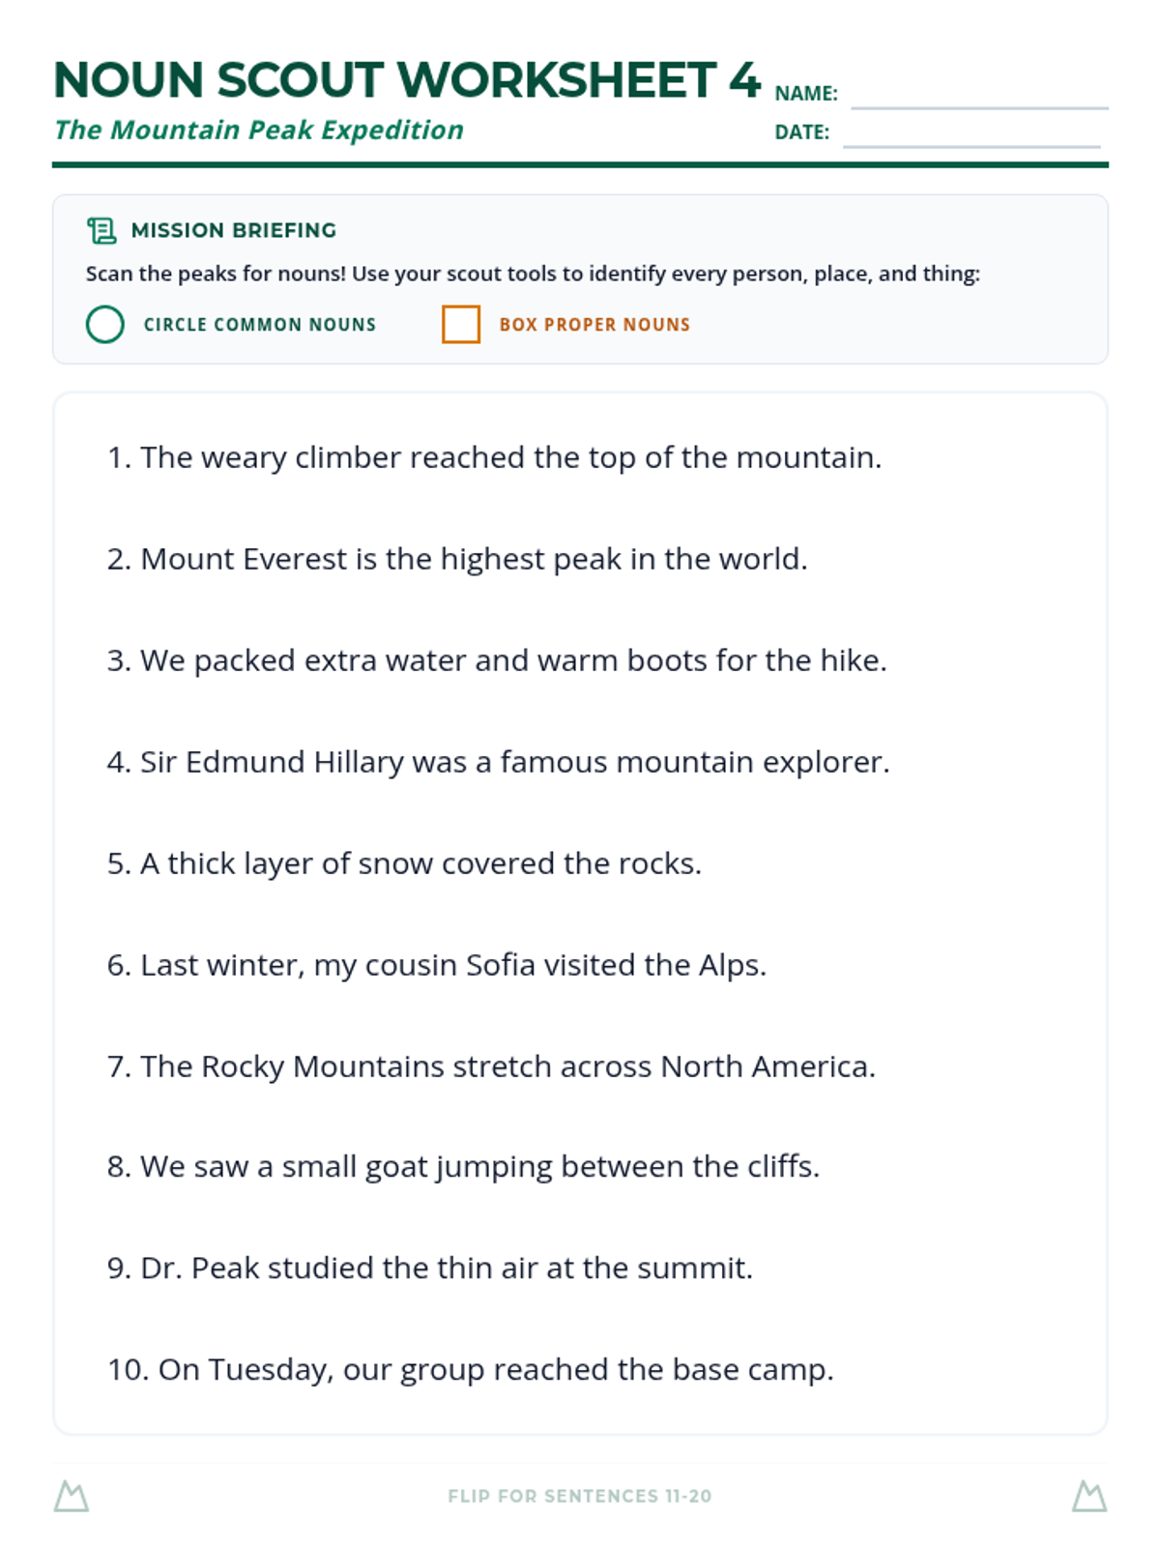Image resolution: width=1160 pixels, height=1547 pixels.
Task: Click the Noun Scout Worksheet 4 title
Action: tap(407, 80)
